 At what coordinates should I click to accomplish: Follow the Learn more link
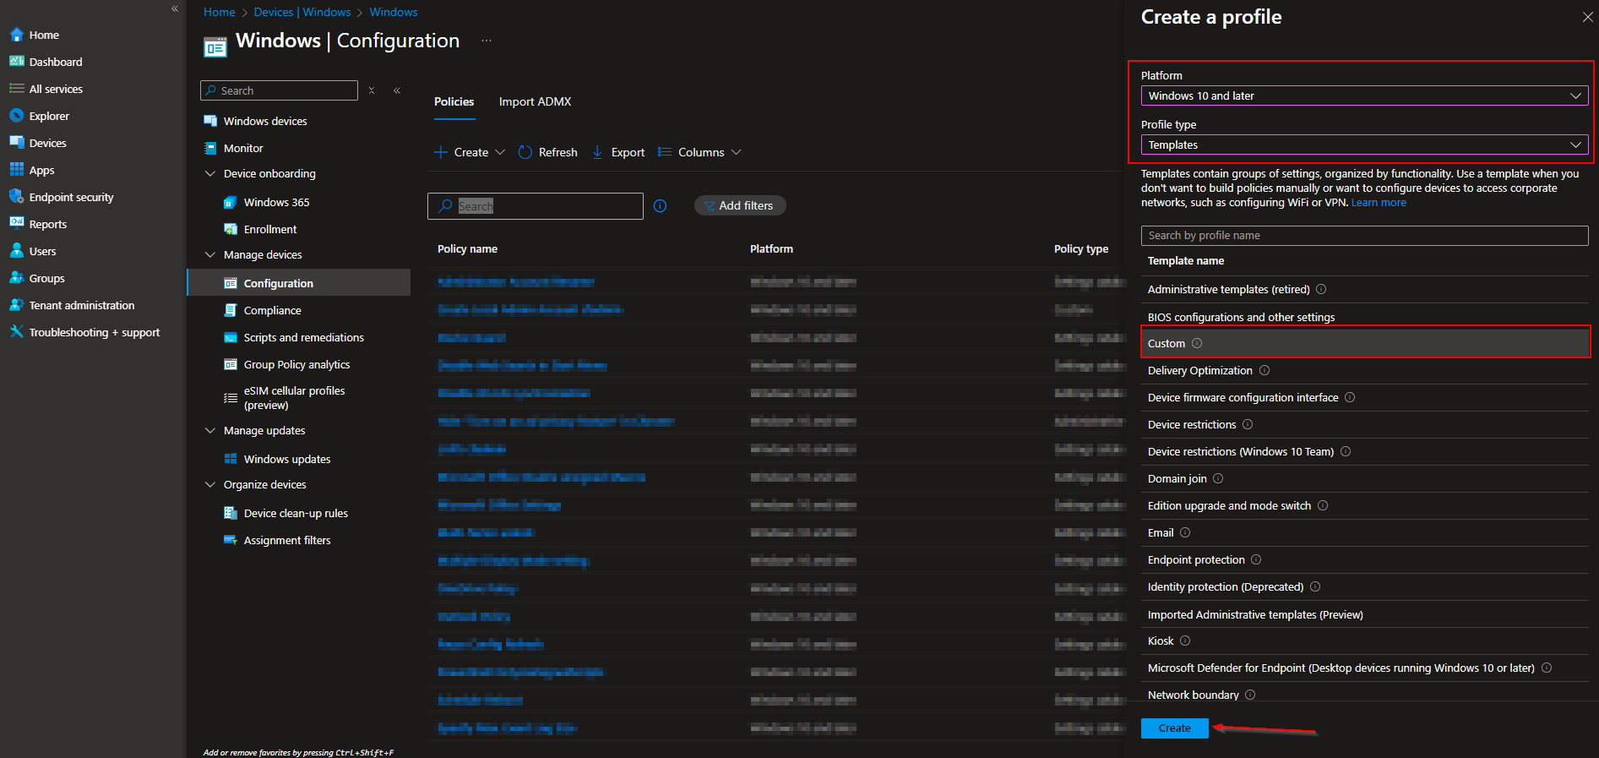[1379, 203]
